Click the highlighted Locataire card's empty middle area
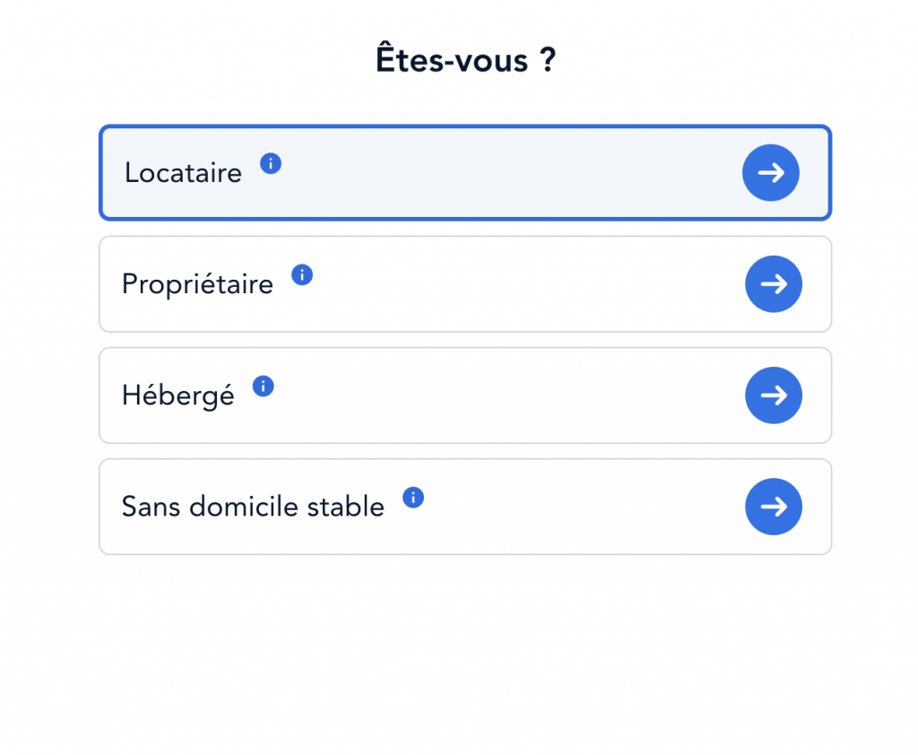Viewport: 918px width, 755px height. 502,172
